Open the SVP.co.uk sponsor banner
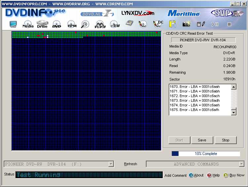The width and height of the screenshot is (248, 187). [x=227, y=13]
